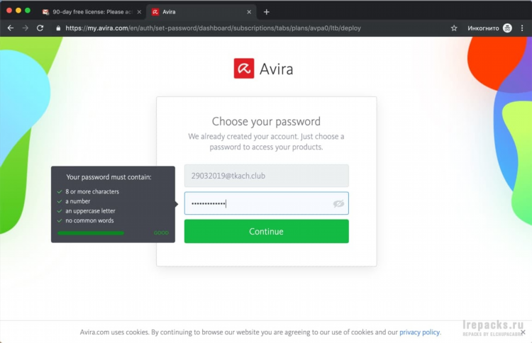The width and height of the screenshot is (532, 343).
Task: Click the password strength bar
Action: (x=91, y=233)
